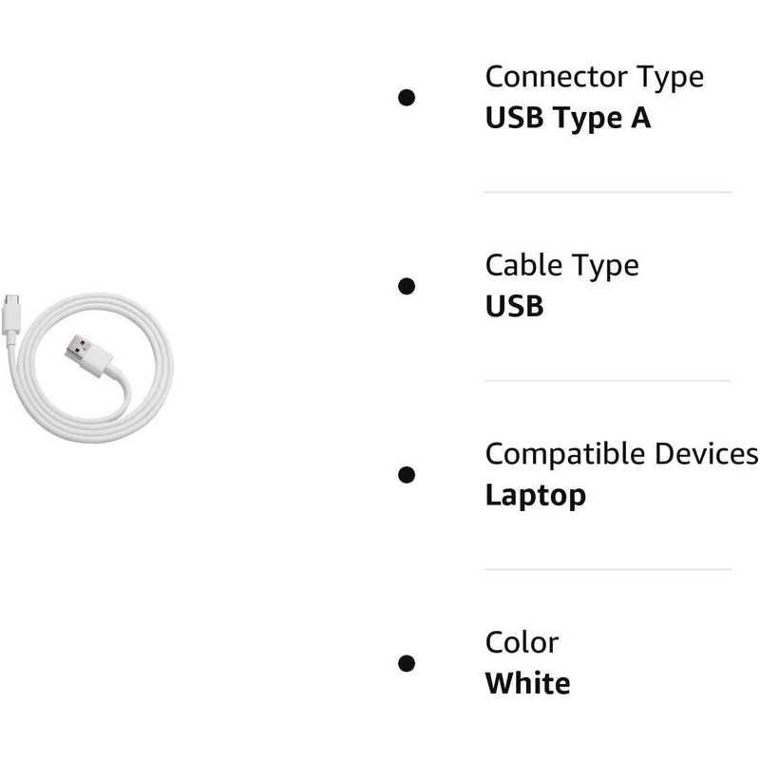The image size is (760, 760).
Task: Click the divider line below USB Type A
Action: (x=608, y=192)
